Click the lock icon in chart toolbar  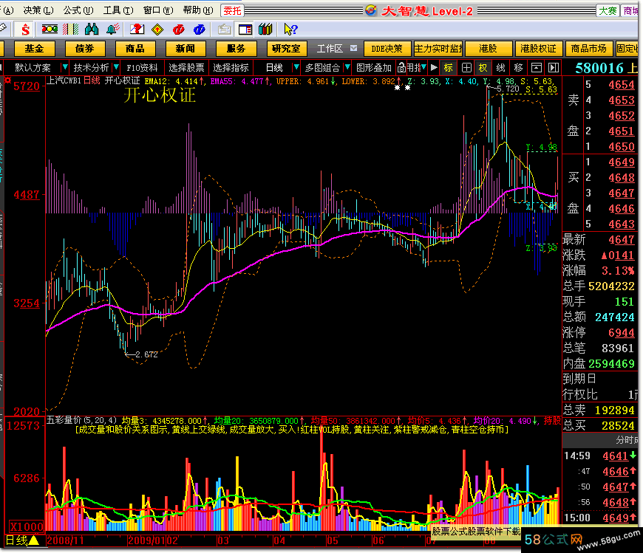(x=401, y=67)
